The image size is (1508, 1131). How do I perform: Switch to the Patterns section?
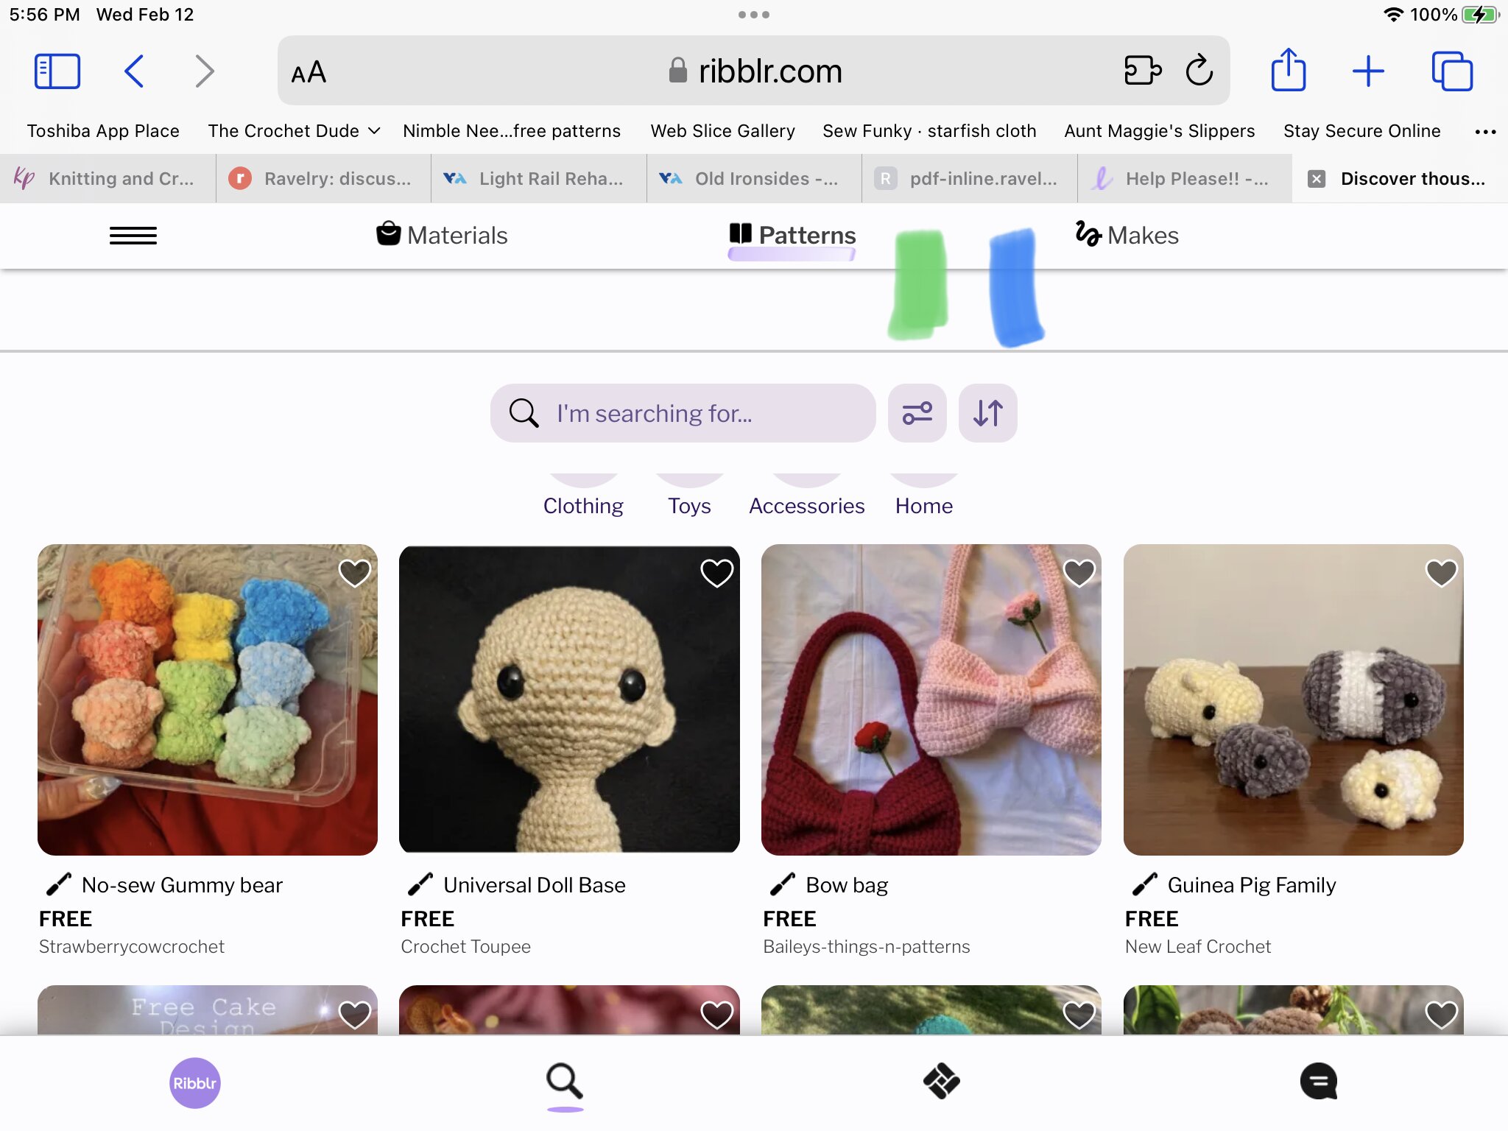coord(792,235)
